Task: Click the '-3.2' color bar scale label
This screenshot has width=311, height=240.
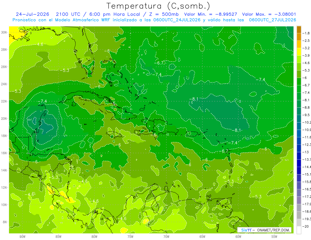Action: tap(306, 48)
